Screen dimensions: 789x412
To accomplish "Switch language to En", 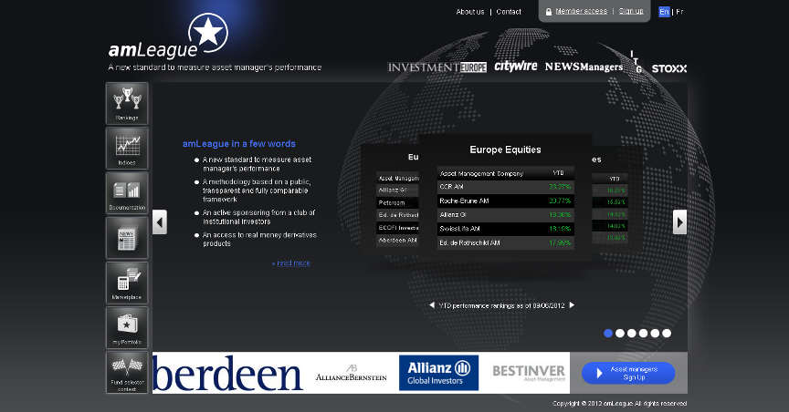I will (664, 12).
